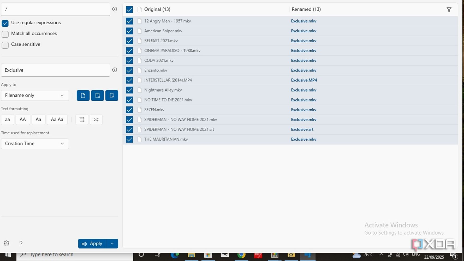The image size is (464, 261).
Task: Open the Creation Time dropdown
Action: click(35, 144)
